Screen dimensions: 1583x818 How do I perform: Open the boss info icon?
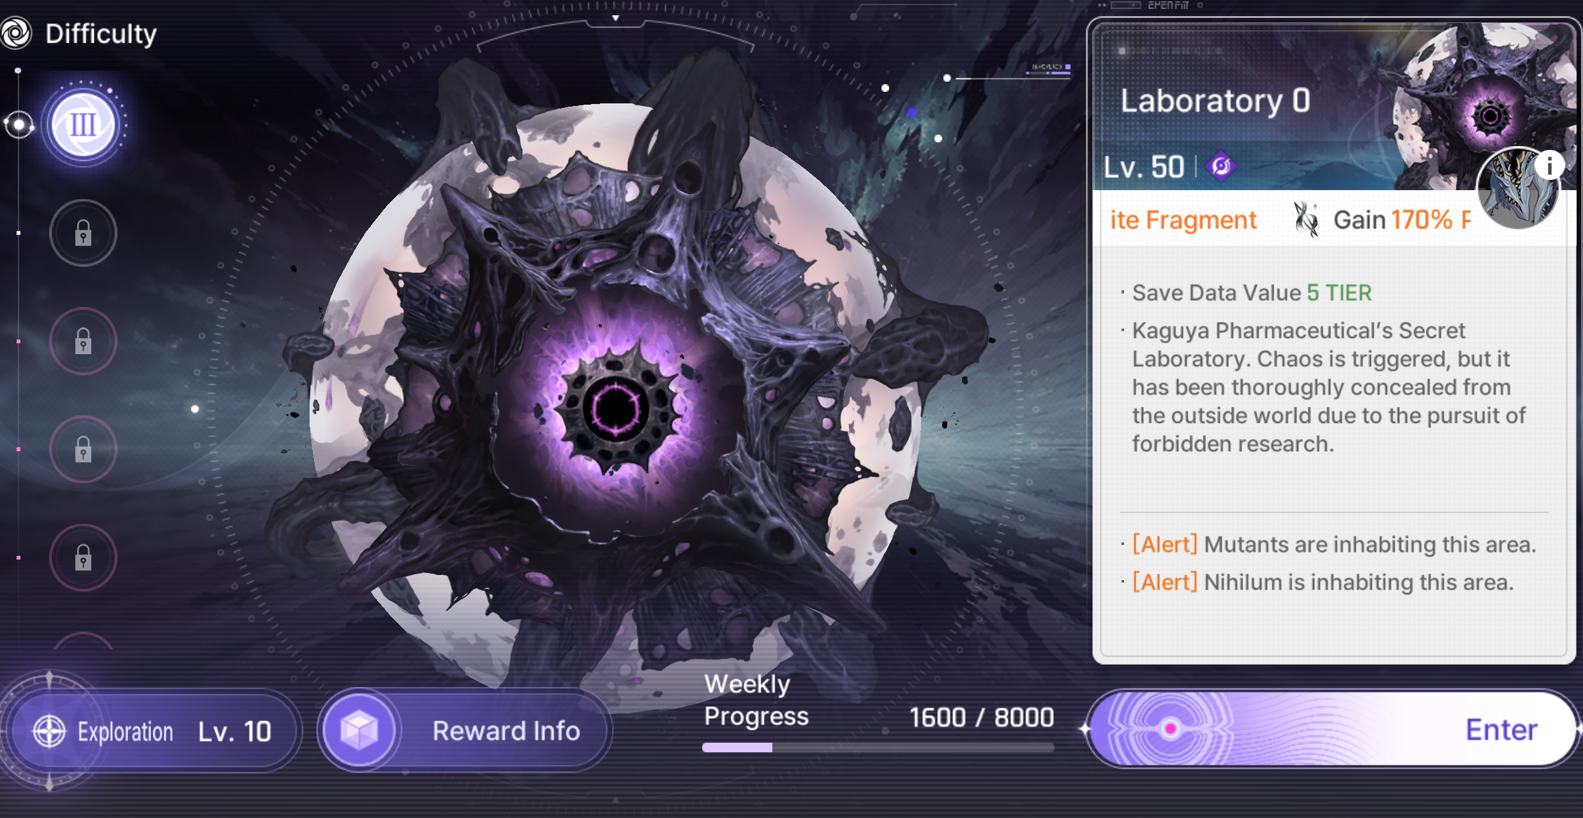click(x=1549, y=165)
